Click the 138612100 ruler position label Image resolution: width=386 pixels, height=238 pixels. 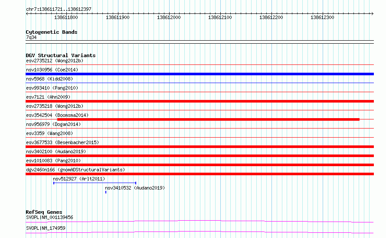(x=220, y=17)
